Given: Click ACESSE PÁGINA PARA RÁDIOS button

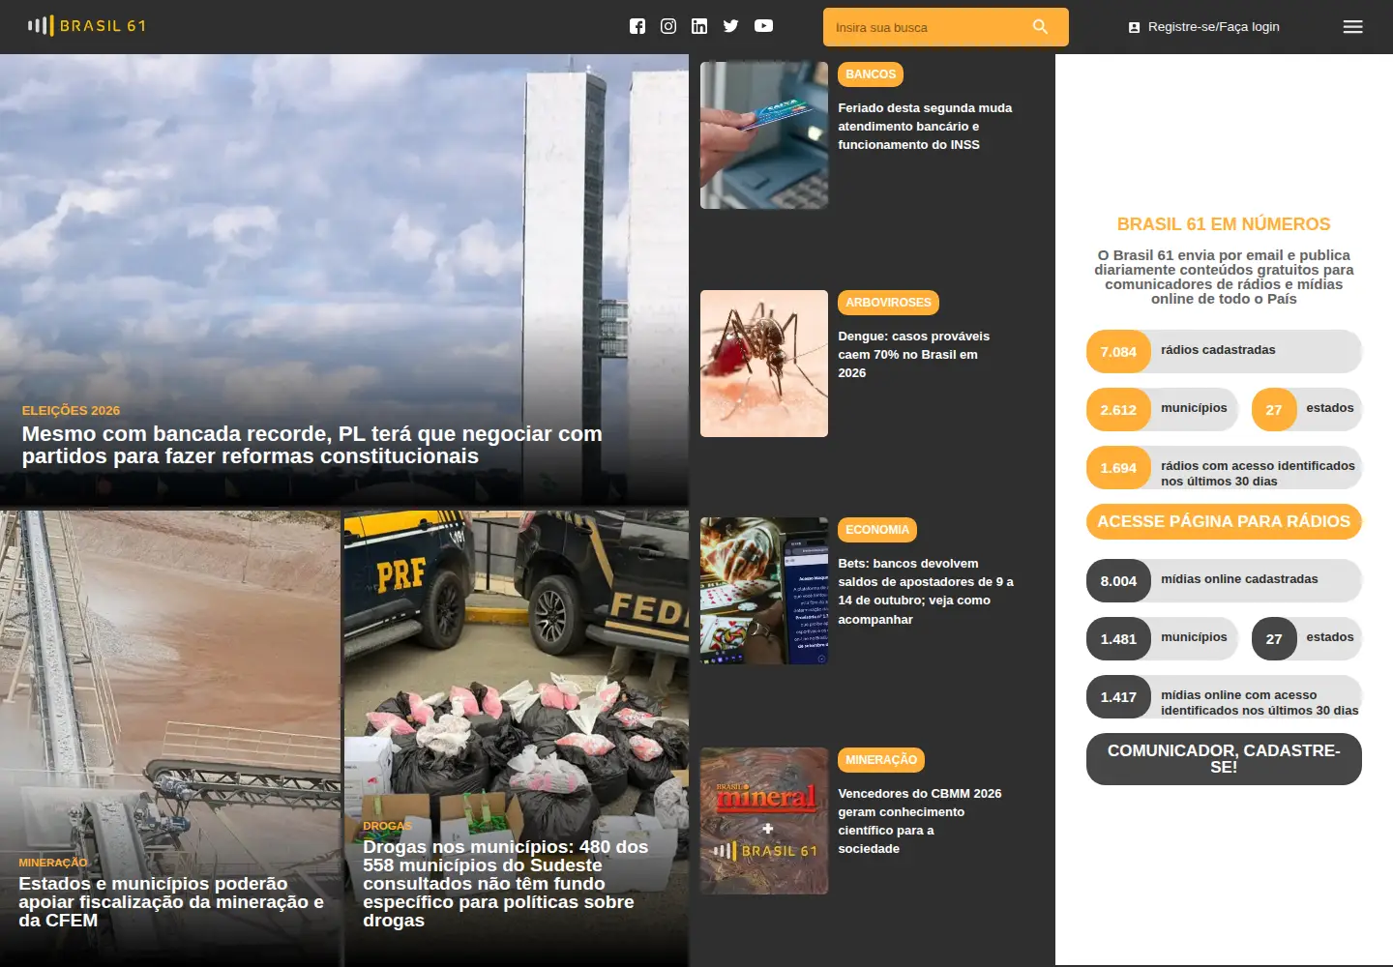Looking at the screenshot, I should tap(1224, 521).
